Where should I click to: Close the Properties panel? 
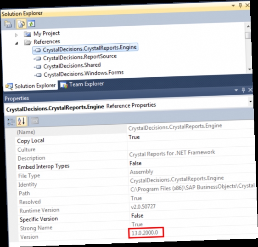point(250,90)
